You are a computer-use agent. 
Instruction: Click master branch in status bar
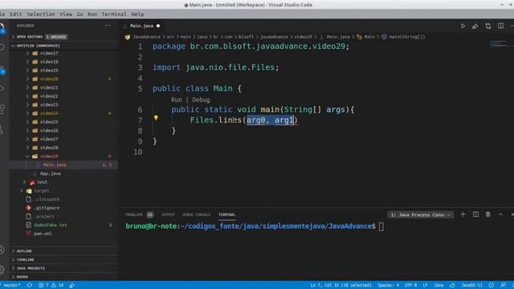tap(12, 285)
